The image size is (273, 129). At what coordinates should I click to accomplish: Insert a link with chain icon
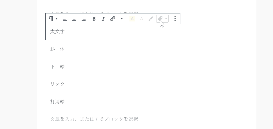click(113, 19)
